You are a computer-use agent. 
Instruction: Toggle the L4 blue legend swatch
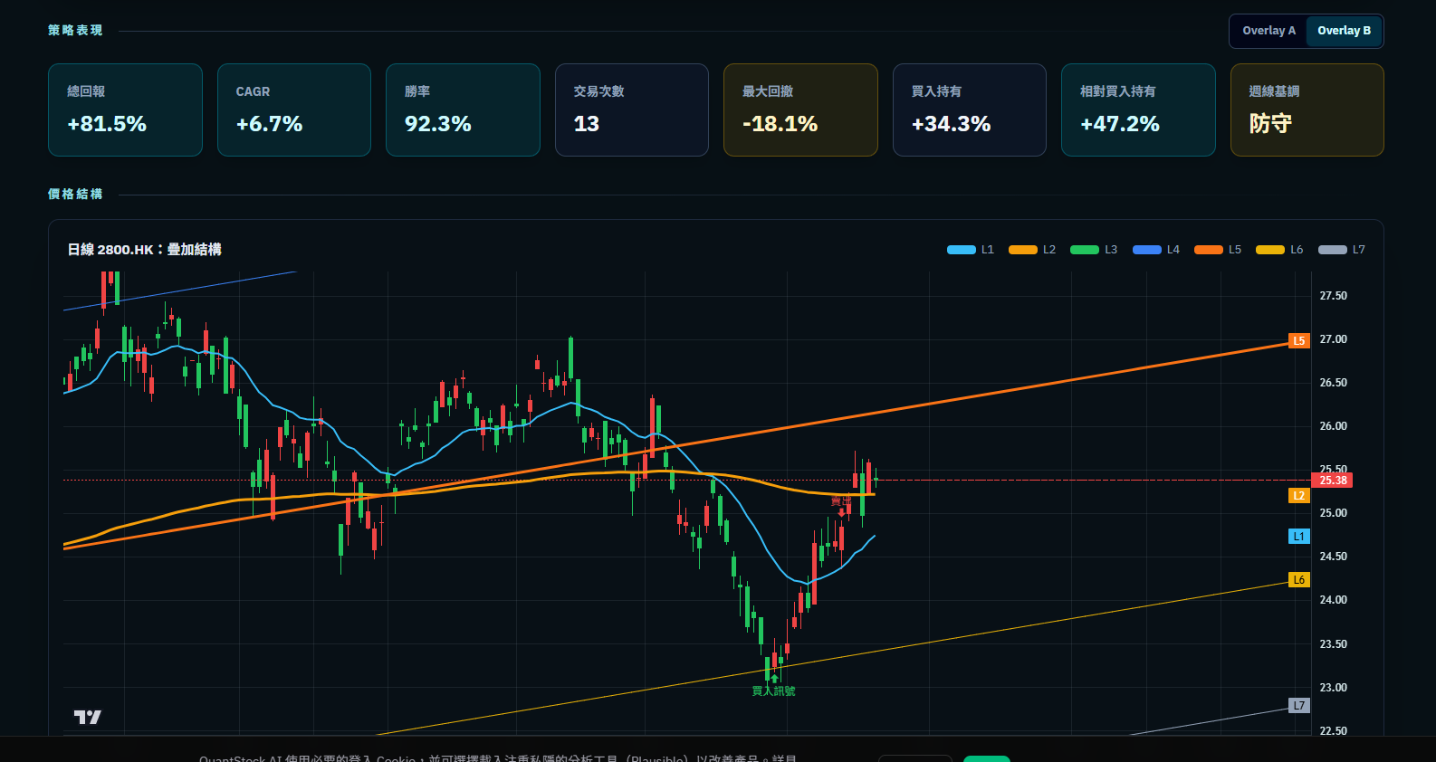(1147, 250)
